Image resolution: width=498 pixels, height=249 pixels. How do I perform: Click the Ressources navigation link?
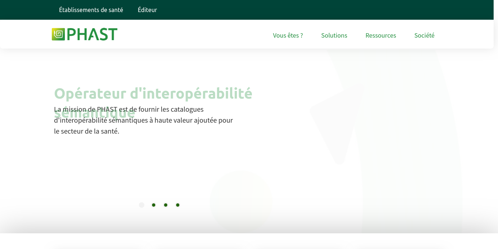point(381,35)
